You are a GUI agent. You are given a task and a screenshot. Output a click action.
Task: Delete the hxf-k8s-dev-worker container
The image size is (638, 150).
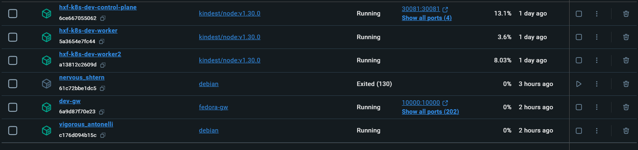click(626, 37)
